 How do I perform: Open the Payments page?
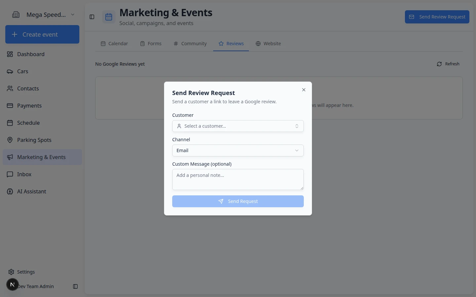(42, 106)
